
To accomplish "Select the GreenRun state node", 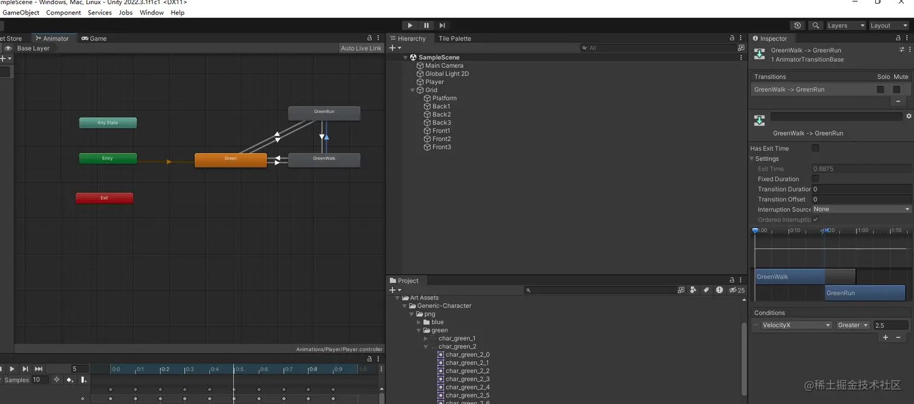I will tap(324, 112).
